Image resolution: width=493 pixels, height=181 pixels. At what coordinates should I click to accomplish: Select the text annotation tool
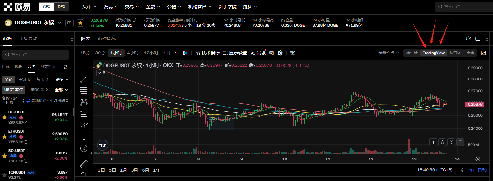point(84,137)
